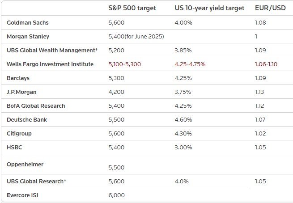Click Evercore ISI's 6,000 target value
This screenshot has height=203, width=293.
tap(117, 195)
